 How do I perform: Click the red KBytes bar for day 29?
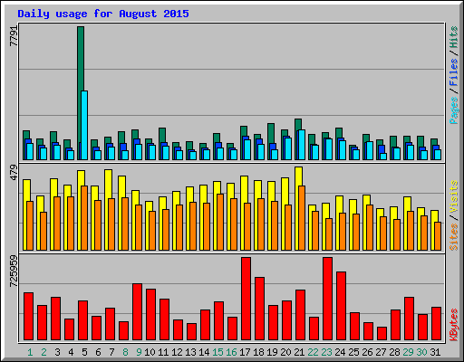click(409, 319)
